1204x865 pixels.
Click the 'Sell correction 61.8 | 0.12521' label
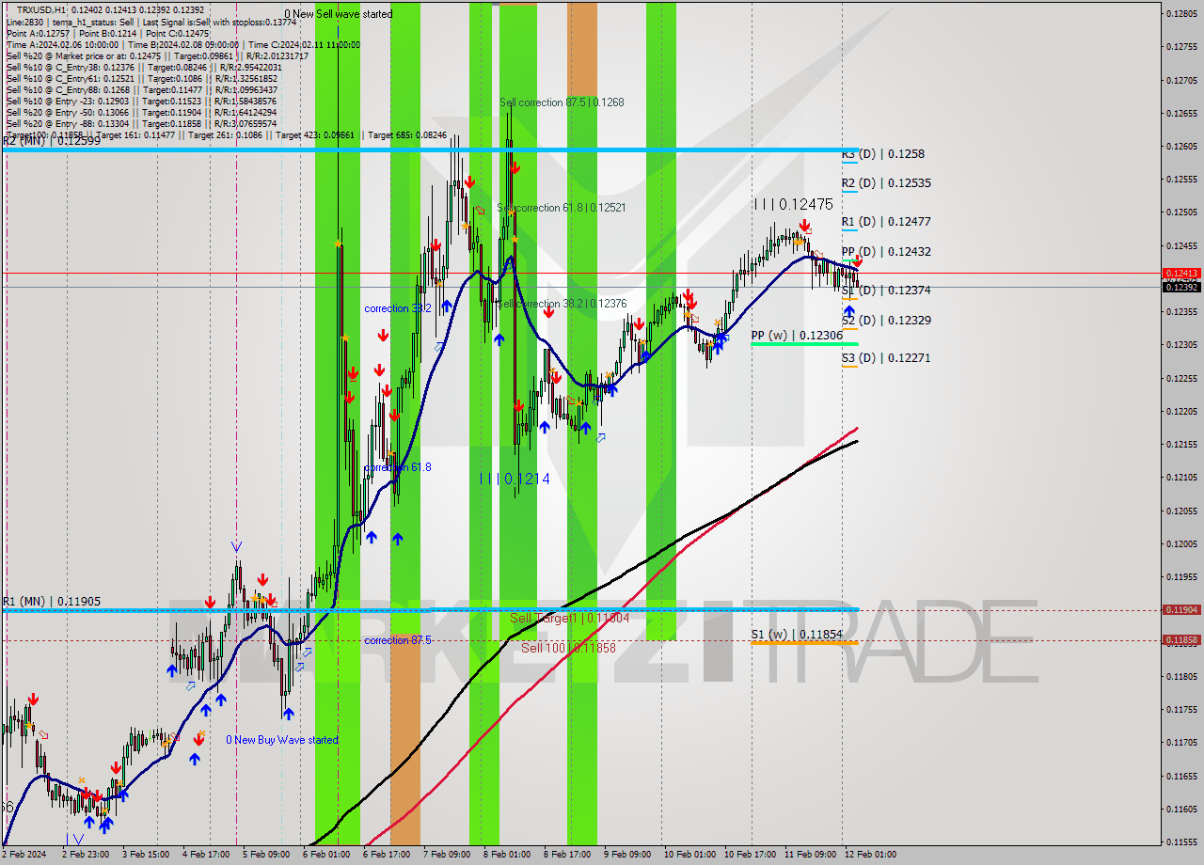pos(562,208)
